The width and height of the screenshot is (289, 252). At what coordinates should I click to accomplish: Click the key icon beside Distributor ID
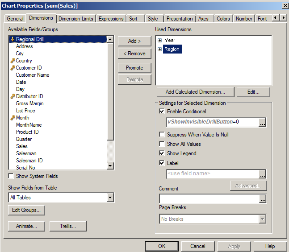click(13, 96)
